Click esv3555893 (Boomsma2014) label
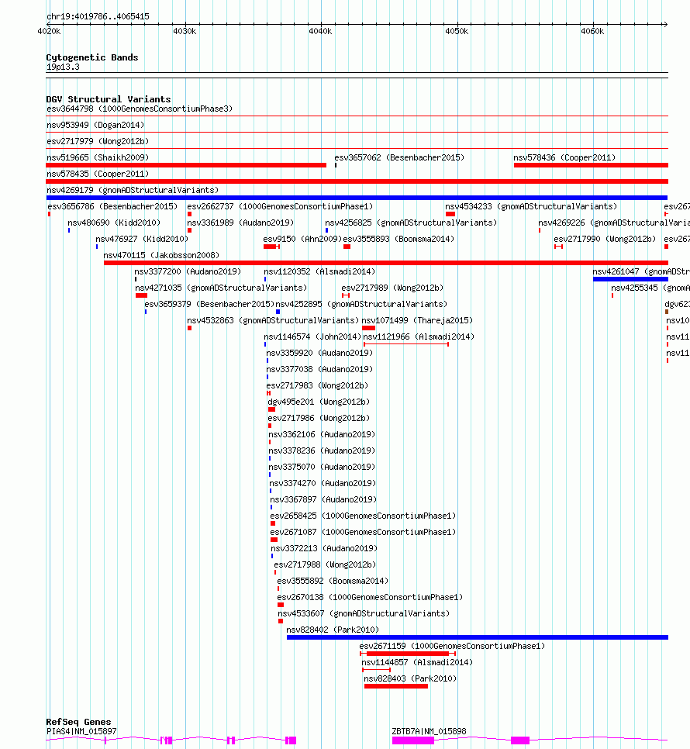This screenshot has width=690, height=749. [398, 239]
